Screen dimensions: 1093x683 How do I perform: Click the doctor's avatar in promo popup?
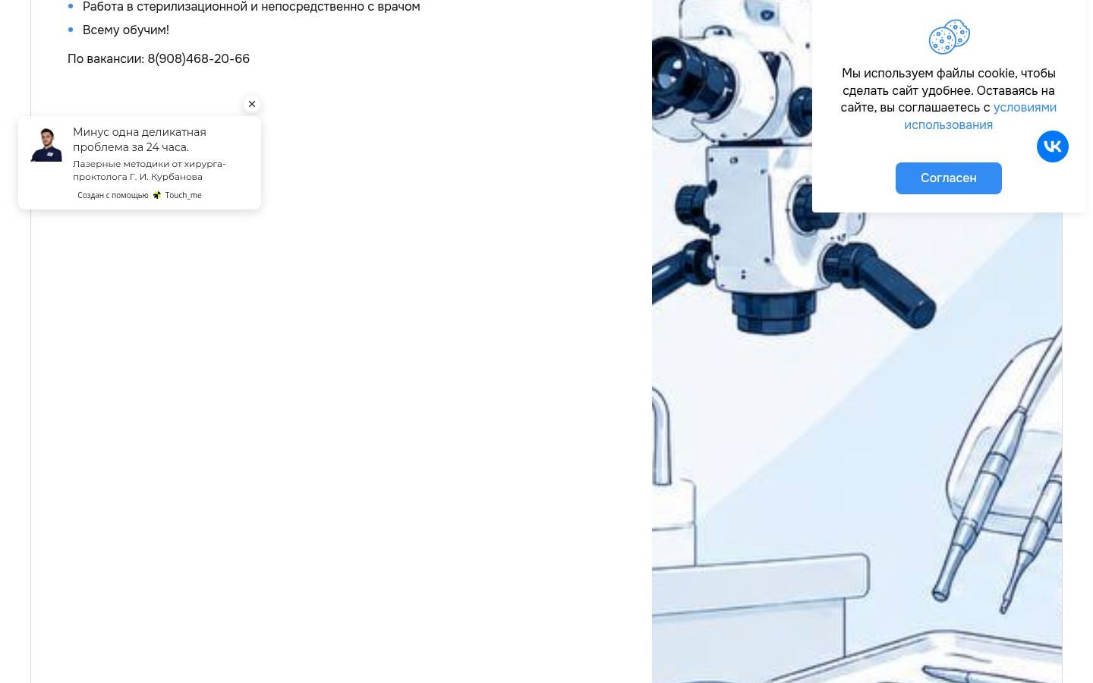point(46,145)
